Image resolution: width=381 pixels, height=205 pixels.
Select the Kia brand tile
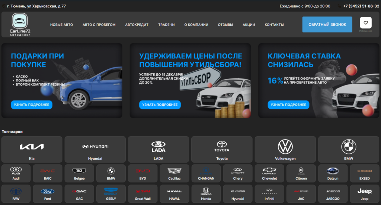(32, 149)
